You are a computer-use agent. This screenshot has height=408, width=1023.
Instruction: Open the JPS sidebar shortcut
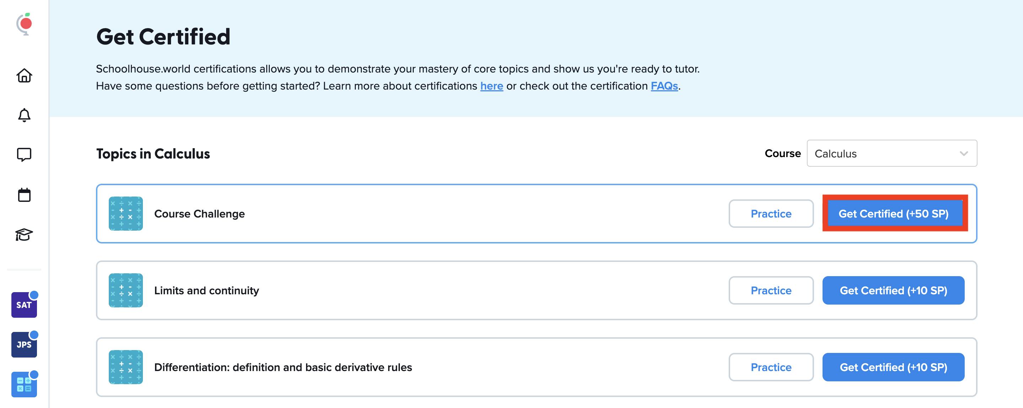coord(24,344)
